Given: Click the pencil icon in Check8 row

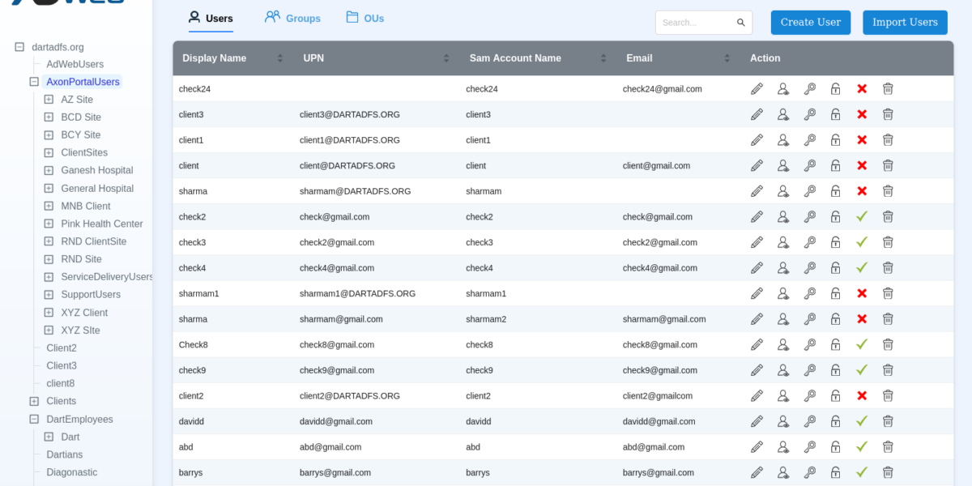Looking at the screenshot, I should 757,344.
